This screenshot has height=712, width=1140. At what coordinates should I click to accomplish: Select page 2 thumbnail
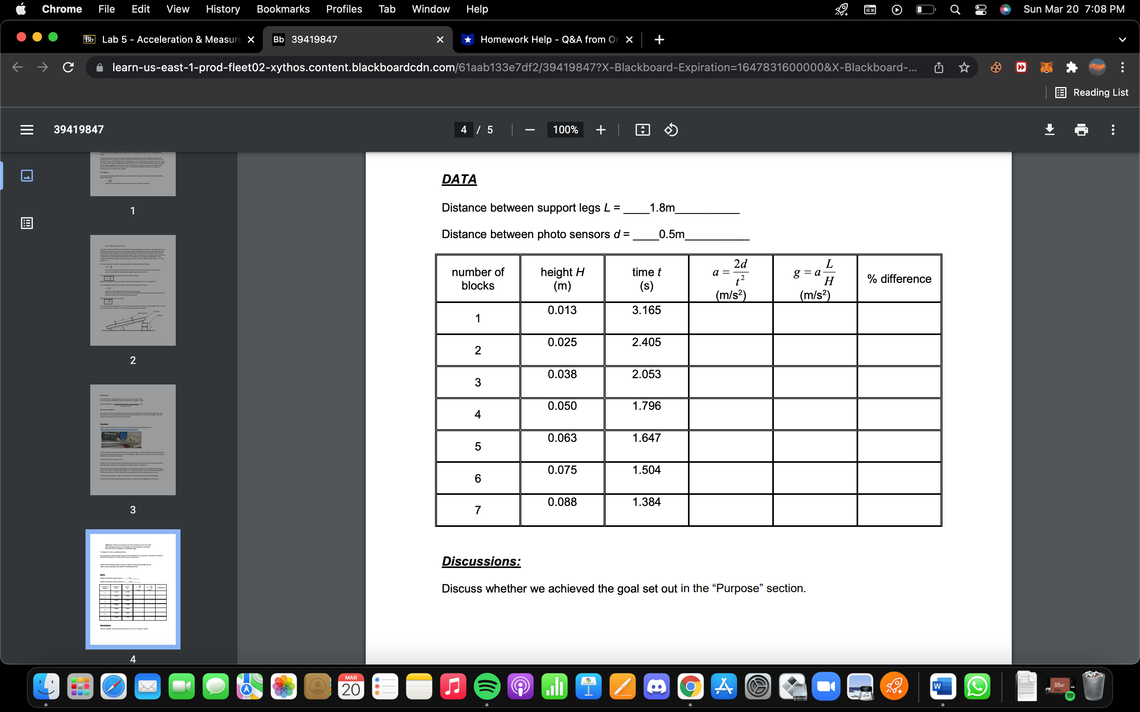[x=133, y=290]
